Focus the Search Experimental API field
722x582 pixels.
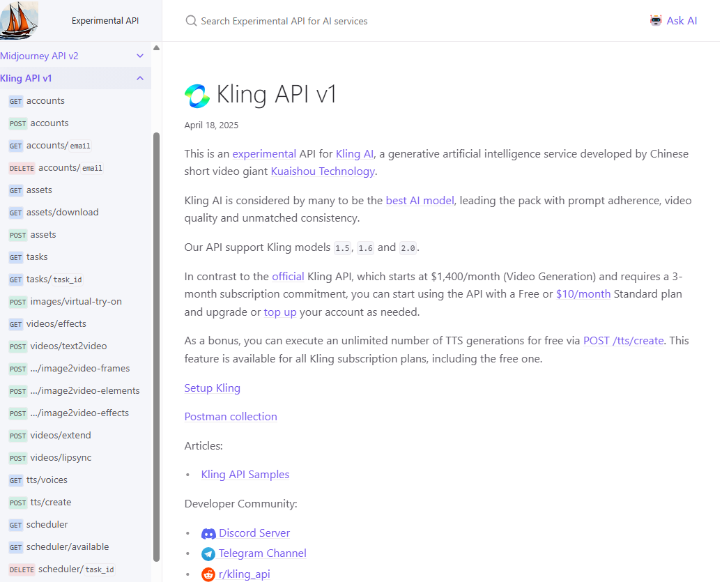coord(284,21)
